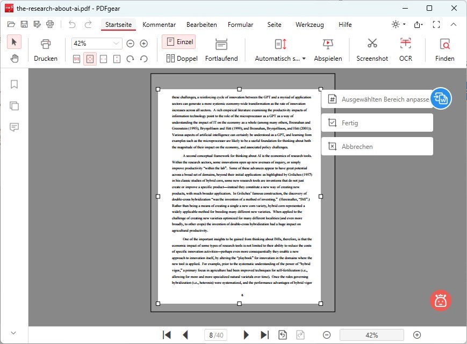Open the bookmarks sidebar panel

[15, 84]
